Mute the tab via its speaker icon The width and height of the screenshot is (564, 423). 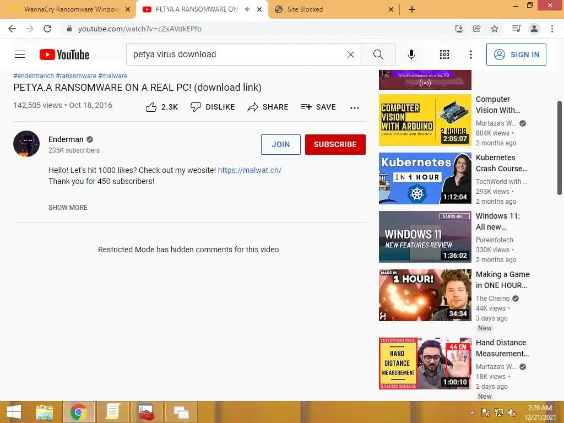click(247, 9)
